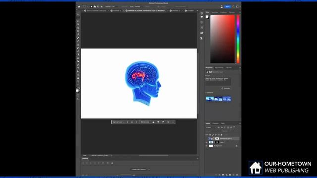Screen dimensions: 317x178
Task: Click the rainbow hue slider in Color panel
Action: coord(238,39)
